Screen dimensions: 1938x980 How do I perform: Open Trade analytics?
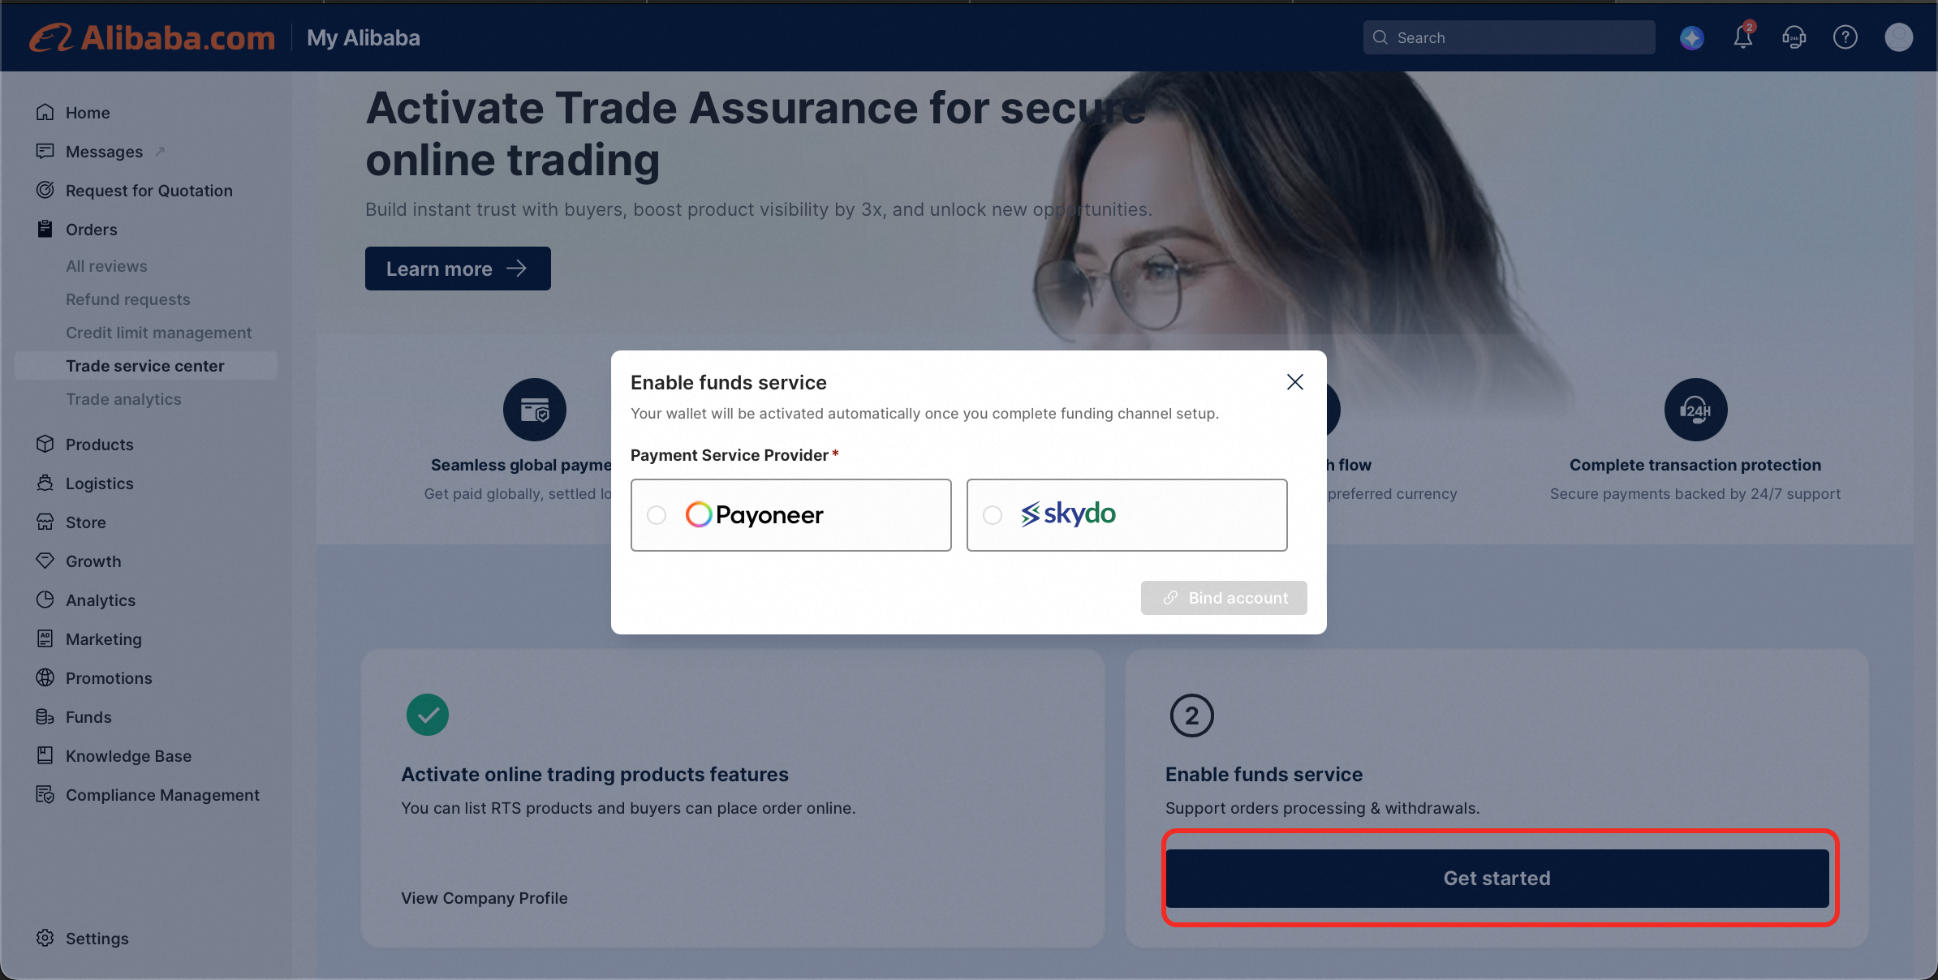point(123,399)
